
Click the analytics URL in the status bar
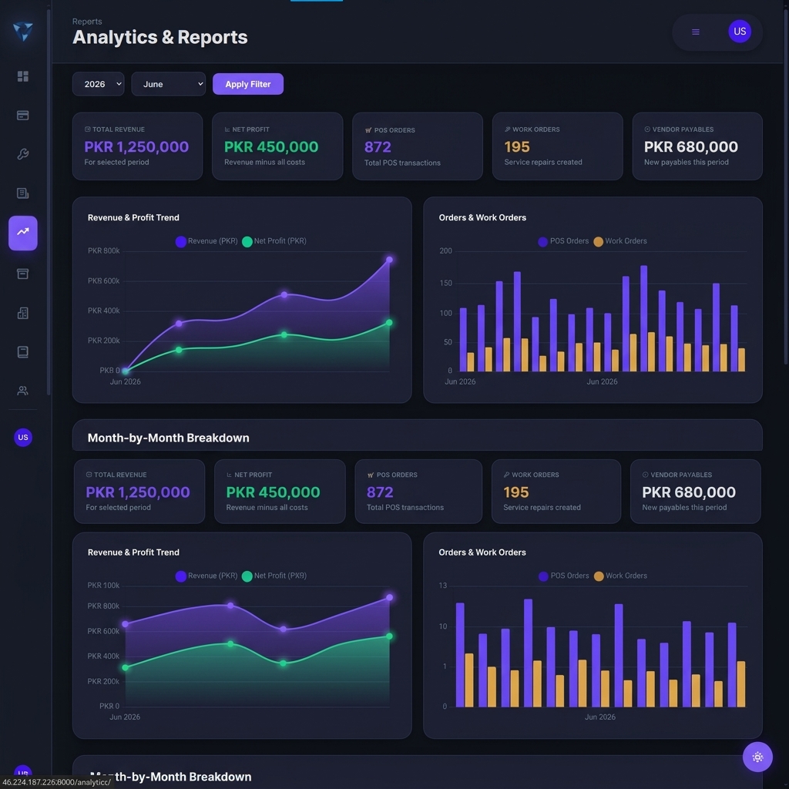56,782
